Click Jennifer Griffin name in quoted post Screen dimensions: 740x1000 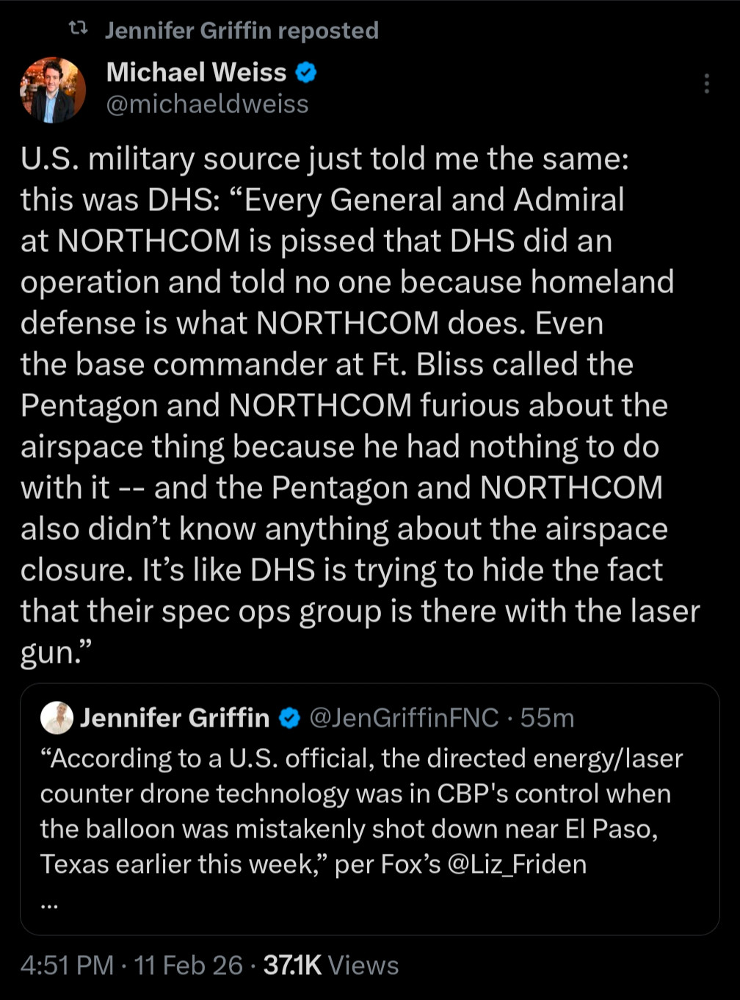point(175,718)
